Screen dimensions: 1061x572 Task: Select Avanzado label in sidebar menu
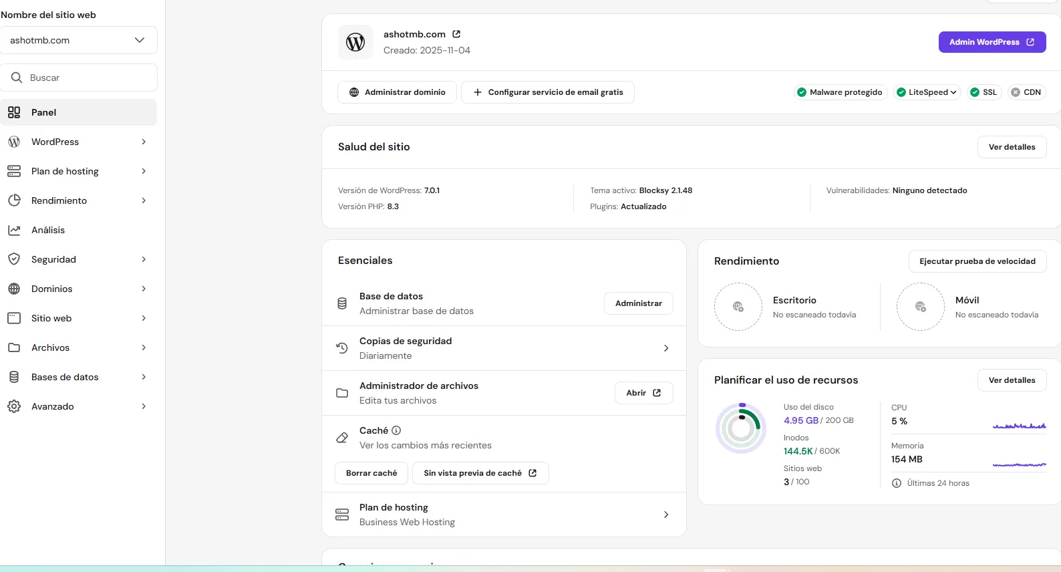click(x=53, y=406)
